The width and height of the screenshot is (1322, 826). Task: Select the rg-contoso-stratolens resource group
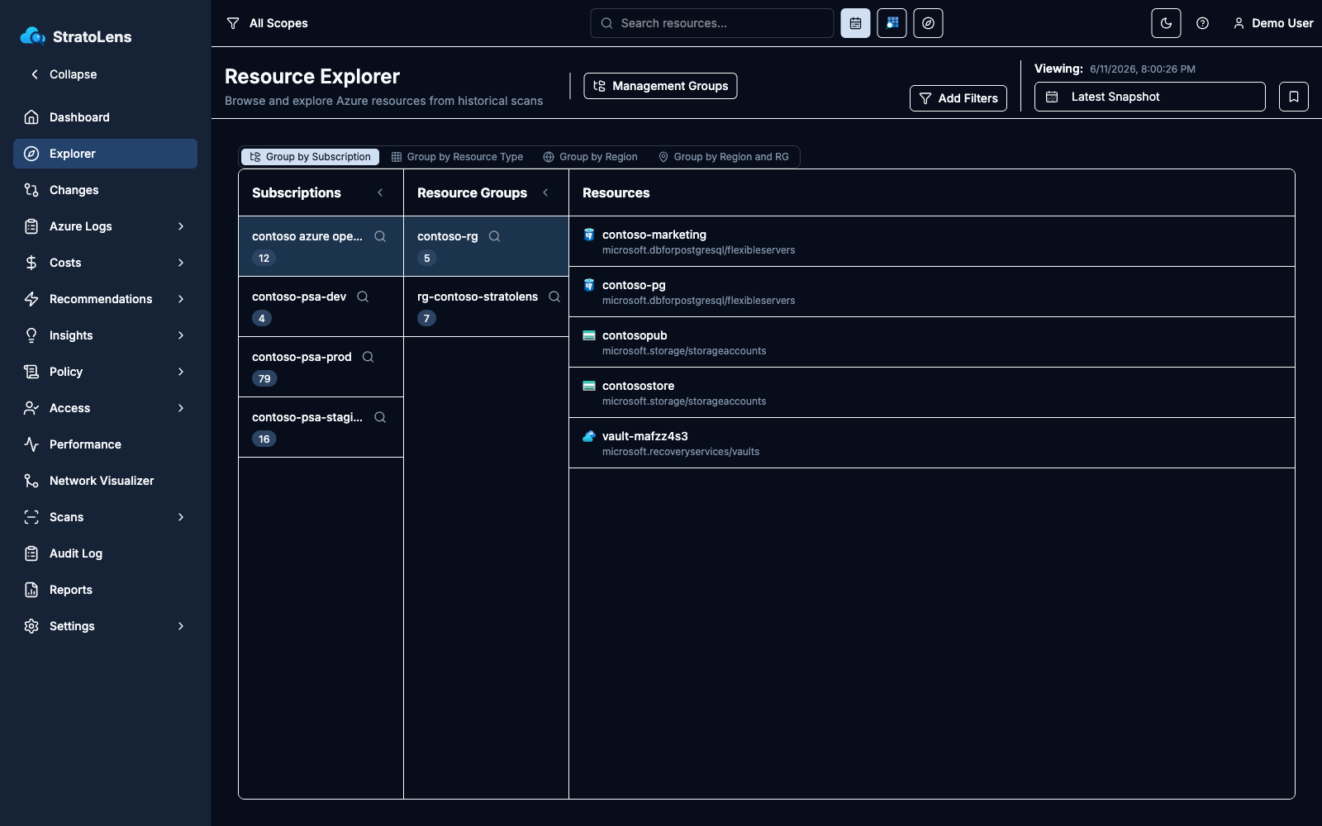pos(486,306)
